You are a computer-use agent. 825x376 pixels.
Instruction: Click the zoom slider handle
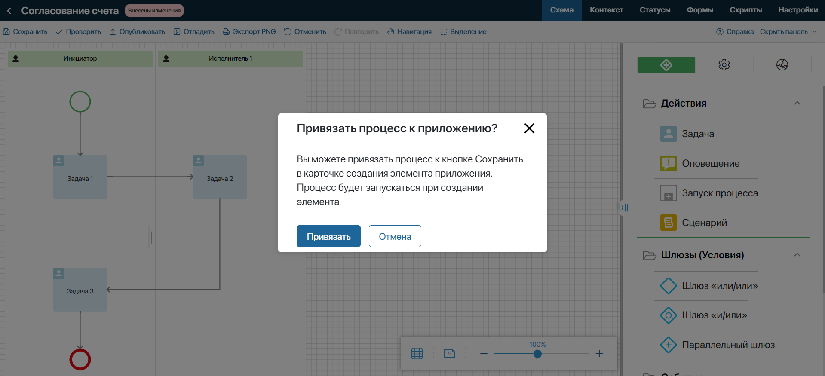[x=537, y=354]
